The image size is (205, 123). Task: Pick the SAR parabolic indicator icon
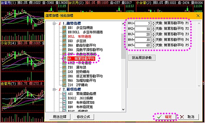coord(64,72)
